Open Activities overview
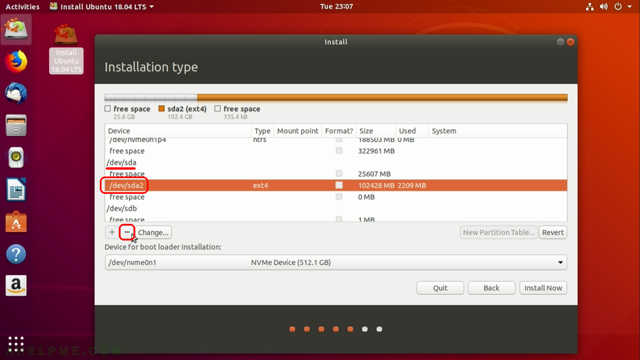 tap(22, 7)
